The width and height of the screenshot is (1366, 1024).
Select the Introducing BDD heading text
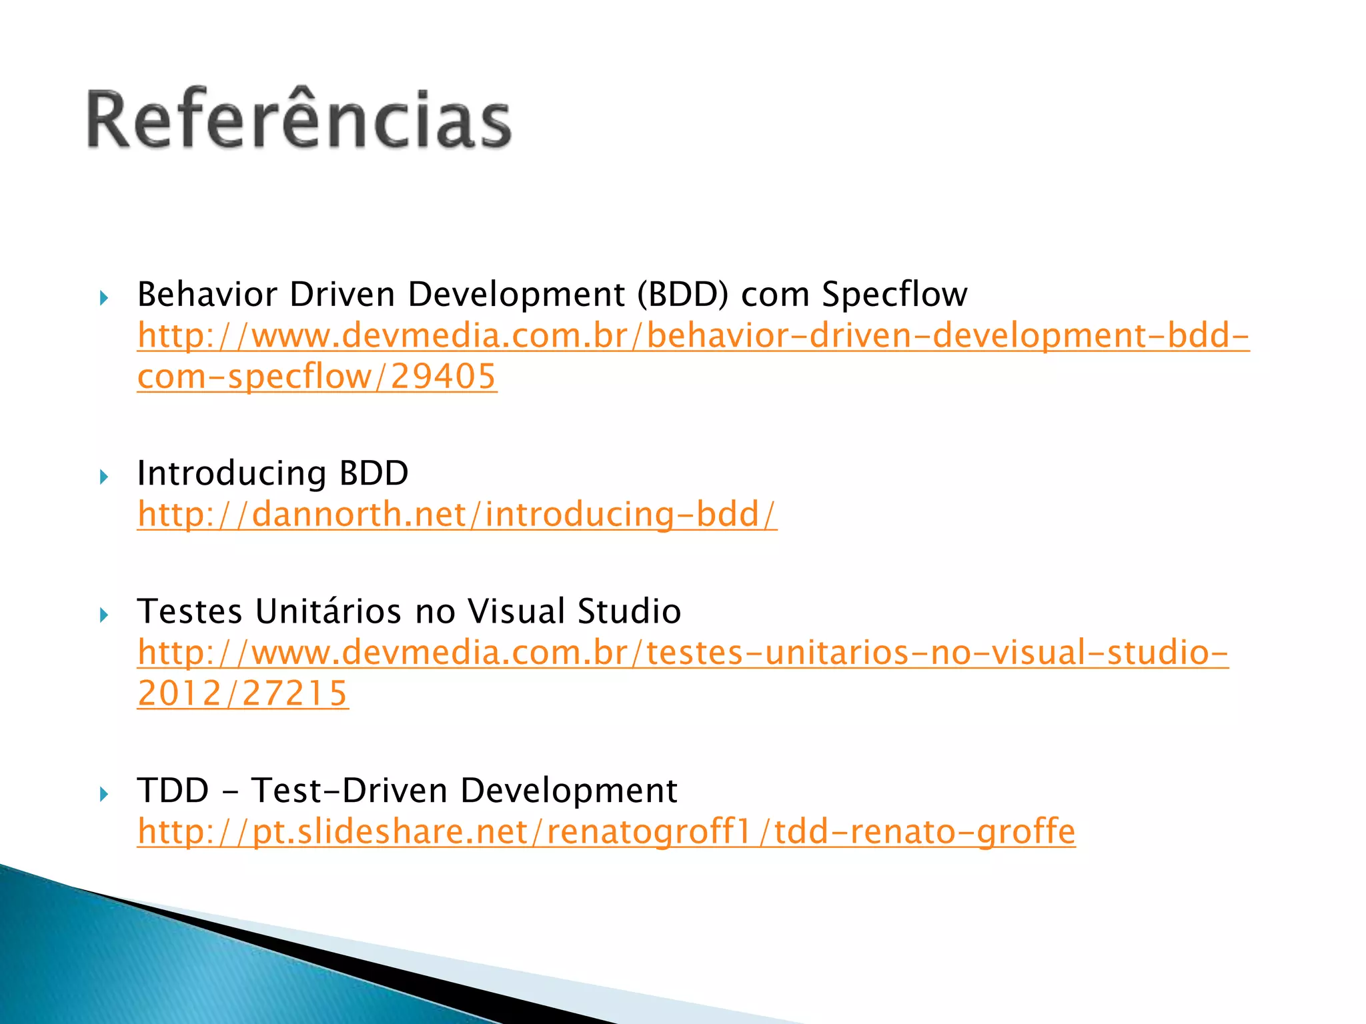[272, 473]
